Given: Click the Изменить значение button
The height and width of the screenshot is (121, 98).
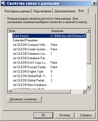Looking at the screenshot, I should click(x=24, y=99).
